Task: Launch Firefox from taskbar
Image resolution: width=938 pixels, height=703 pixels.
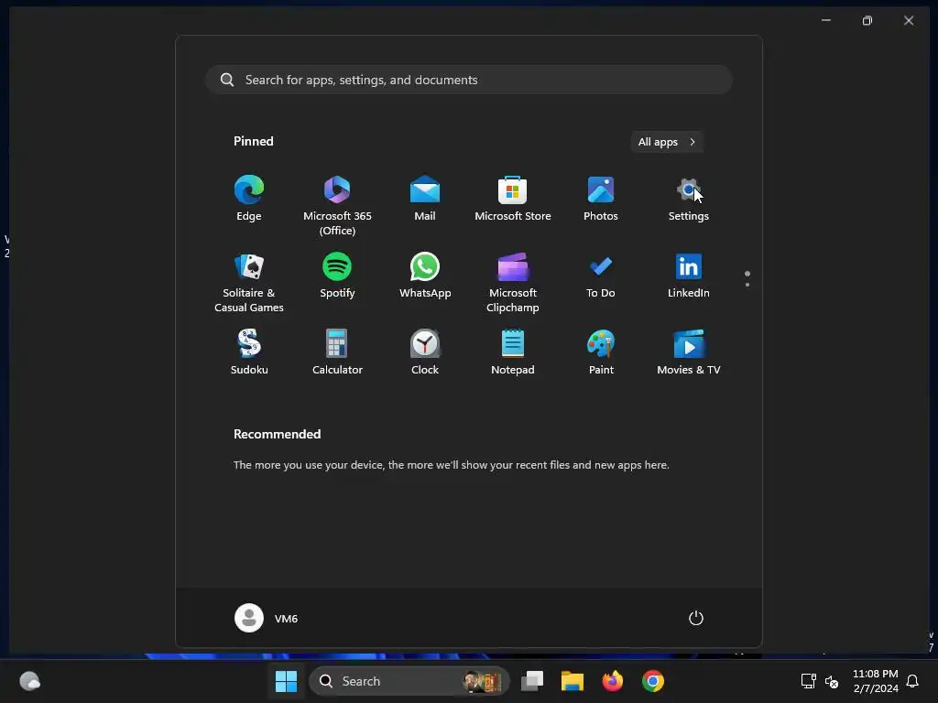Action: (x=612, y=681)
